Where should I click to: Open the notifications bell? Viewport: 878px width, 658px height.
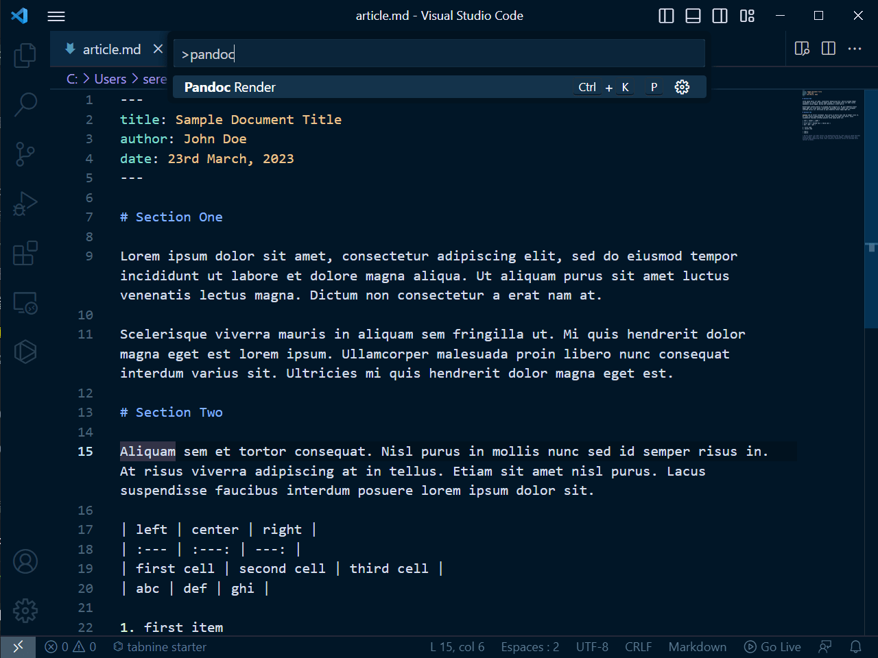854,646
